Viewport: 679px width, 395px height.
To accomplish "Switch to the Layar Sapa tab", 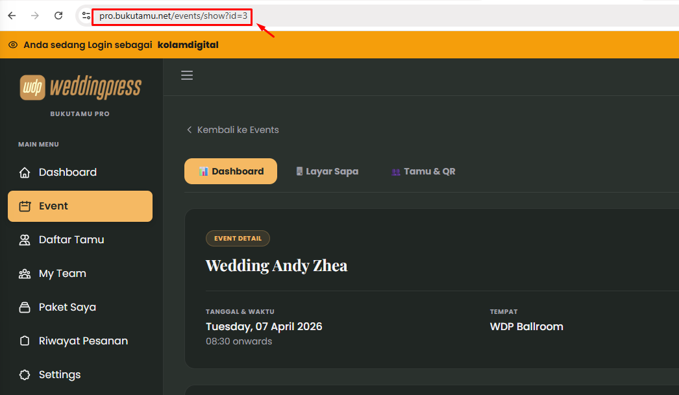I will click(327, 171).
